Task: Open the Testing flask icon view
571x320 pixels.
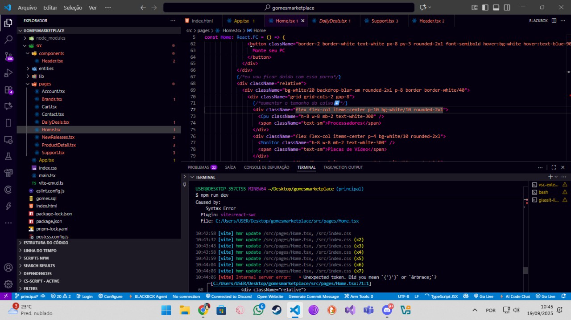Action: point(8,156)
